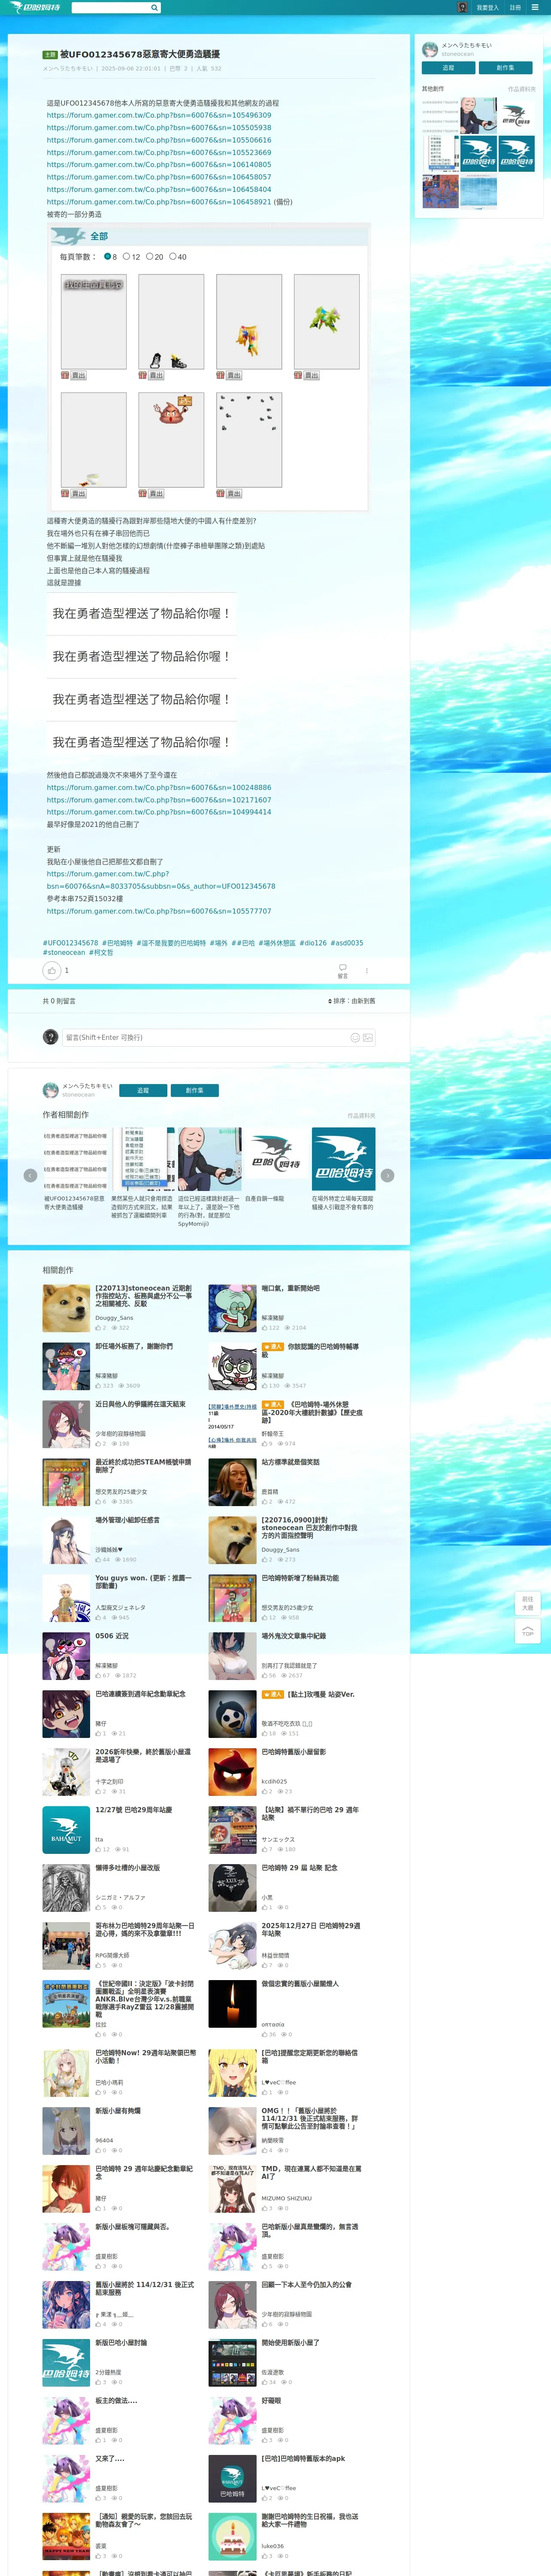Open related post You guys won.
The image size is (551, 2576).
[x=144, y=1582]
